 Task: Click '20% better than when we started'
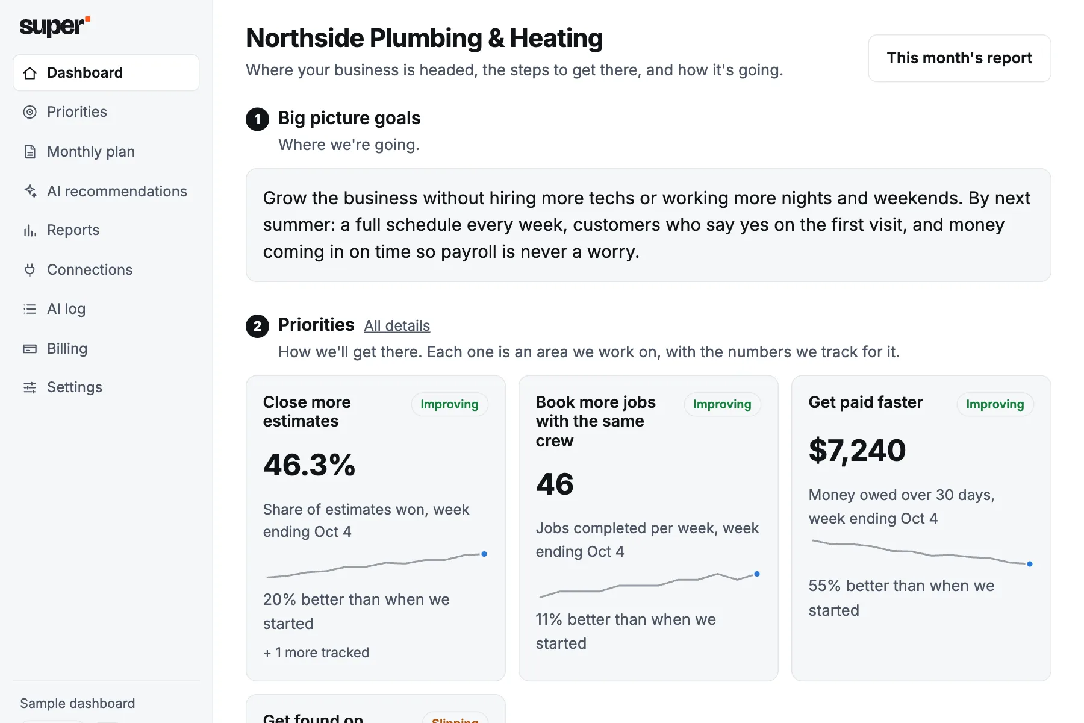coord(356,612)
